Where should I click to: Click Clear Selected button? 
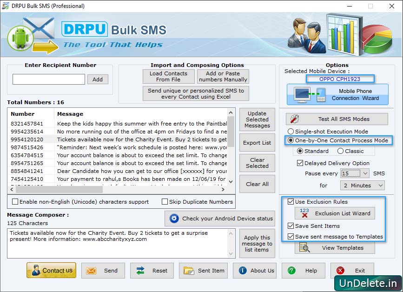[257, 163]
